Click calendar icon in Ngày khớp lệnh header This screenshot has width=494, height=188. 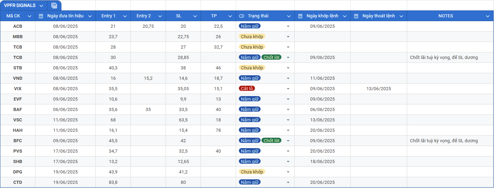click(300, 16)
